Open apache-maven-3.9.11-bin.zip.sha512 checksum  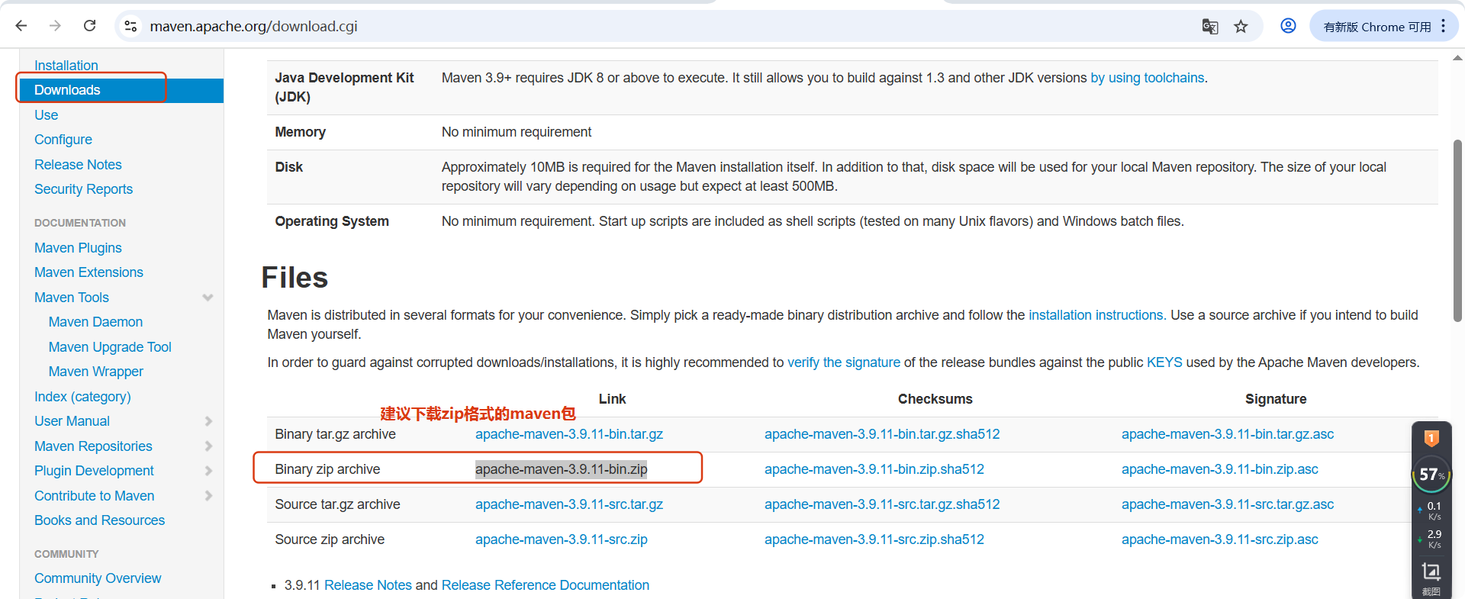coord(874,469)
